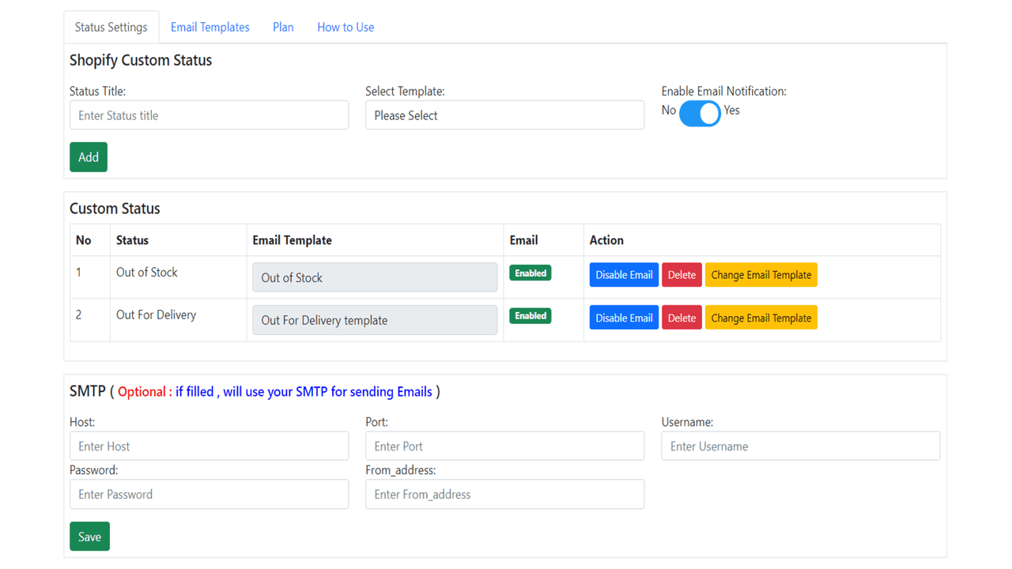Click the Add button
Viewport: 1012px width, 569px height.
click(x=88, y=156)
